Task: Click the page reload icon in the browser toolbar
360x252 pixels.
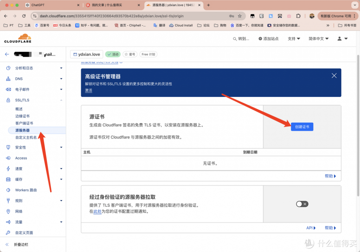Action: pos(24,16)
